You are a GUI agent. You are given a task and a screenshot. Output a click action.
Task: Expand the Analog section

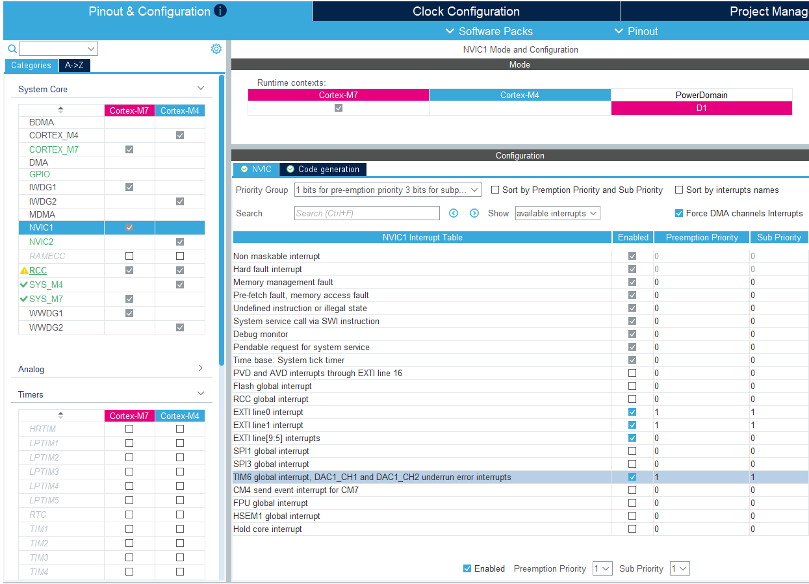201,368
